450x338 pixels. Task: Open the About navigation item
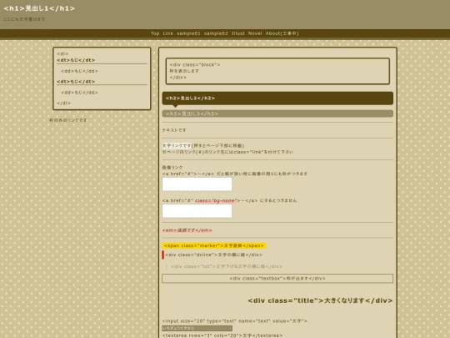pyautogui.click(x=282, y=33)
